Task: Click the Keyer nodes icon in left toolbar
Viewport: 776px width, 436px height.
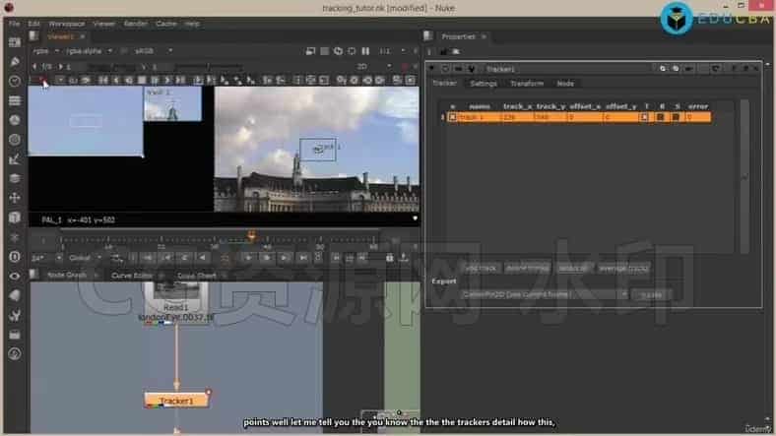Action: (x=15, y=158)
